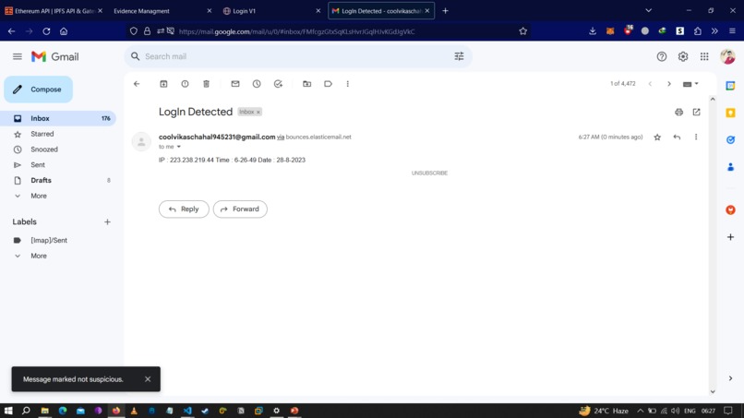Click the Search mail field
The height and width of the screenshot is (418, 744).
point(296,56)
